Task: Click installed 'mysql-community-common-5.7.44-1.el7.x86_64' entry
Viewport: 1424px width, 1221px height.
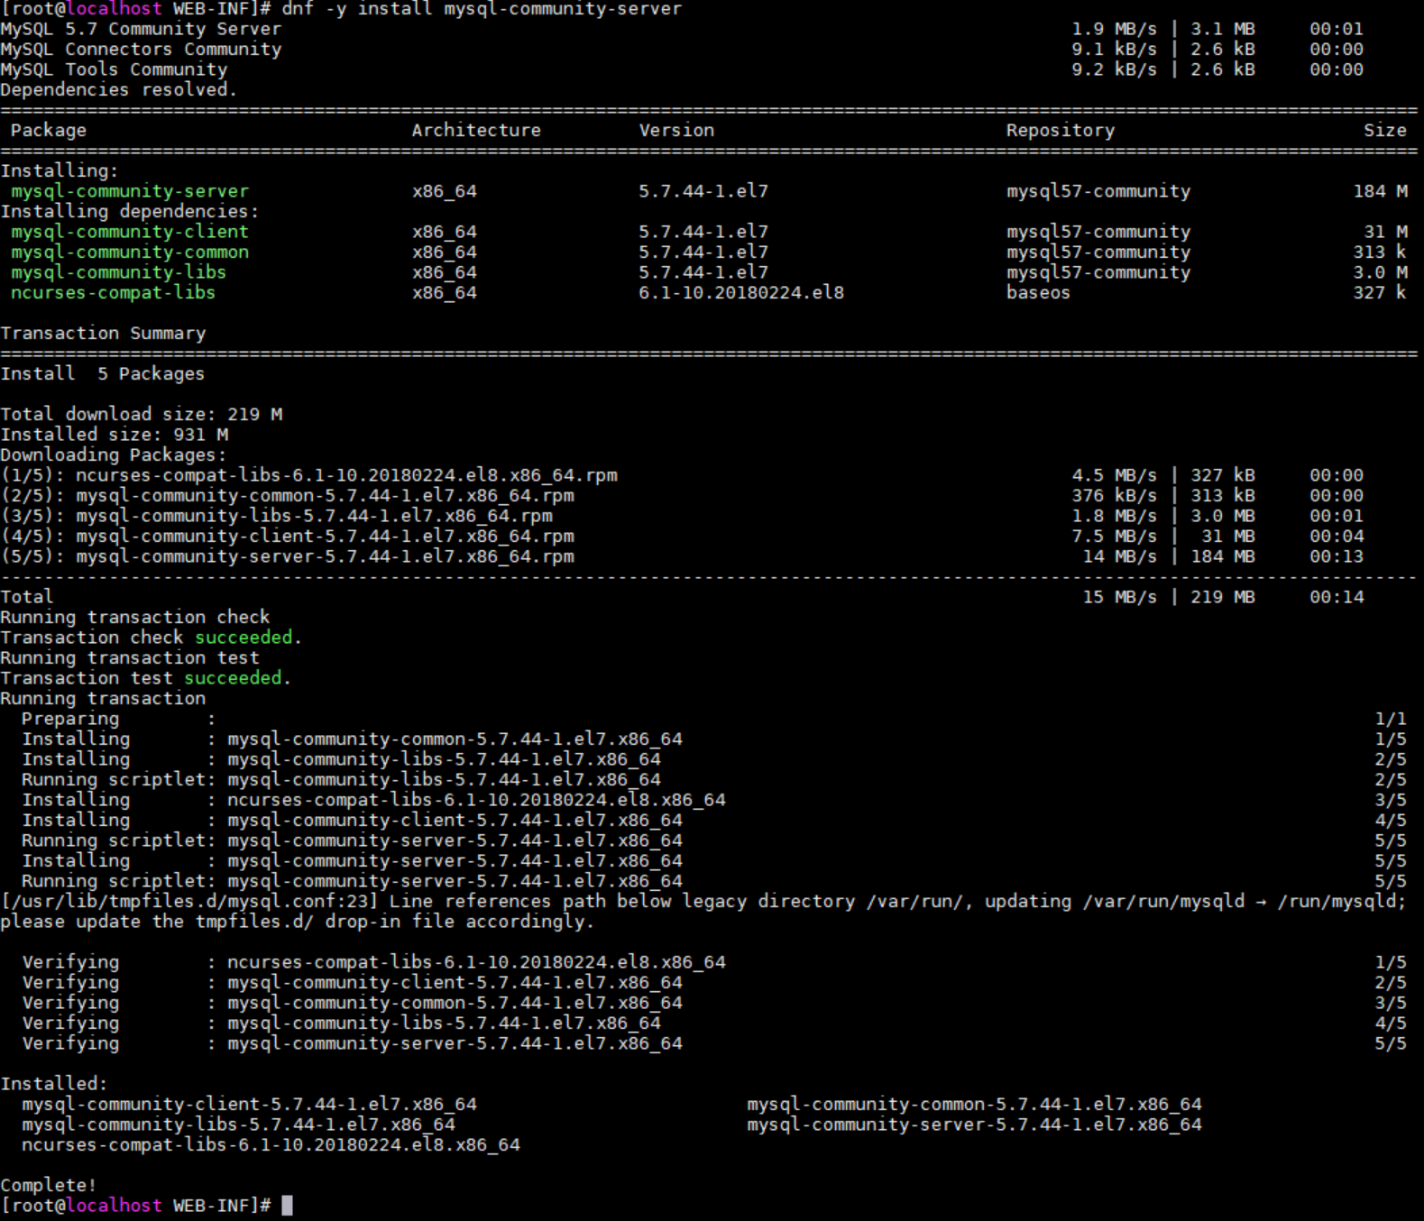Action: point(975,1105)
